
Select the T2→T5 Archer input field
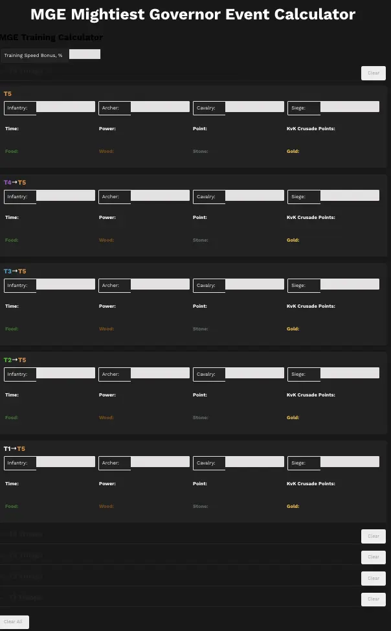click(x=160, y=373)
